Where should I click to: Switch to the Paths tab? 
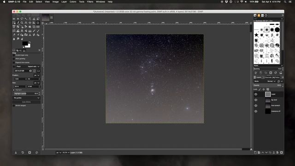click(x=276, y=77)
